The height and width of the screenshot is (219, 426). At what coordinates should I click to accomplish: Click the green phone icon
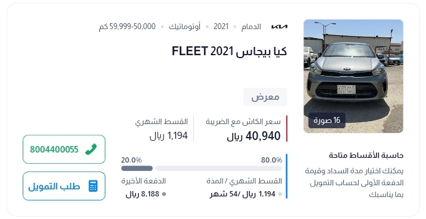(91, 150)
